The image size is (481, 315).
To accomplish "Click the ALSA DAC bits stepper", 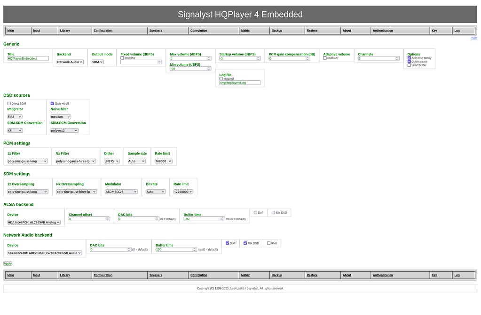I will point(157,219).
